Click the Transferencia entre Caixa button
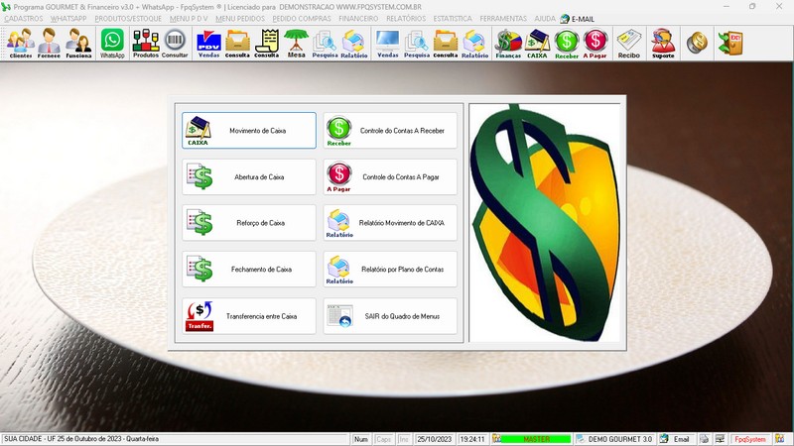This screenshot has width=794, height=446. (249, 316)
